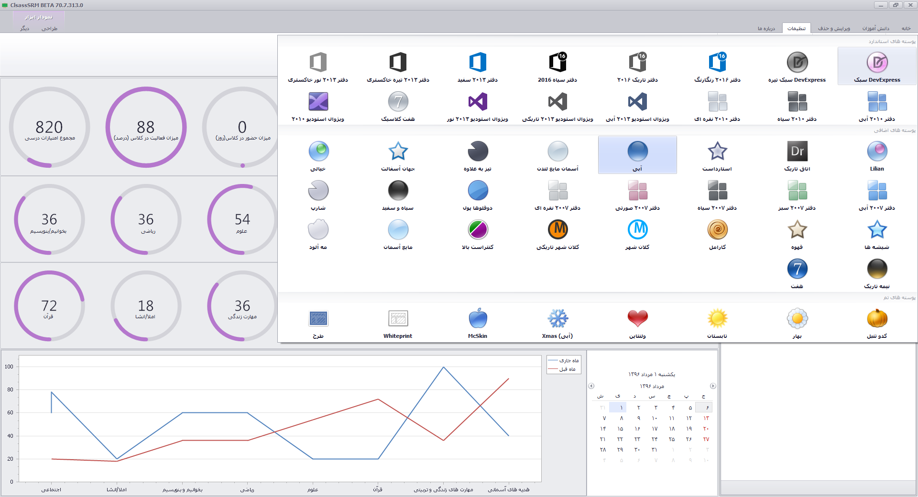
Task: Select the Coffee star skin
Action: [x=797, y=234]
